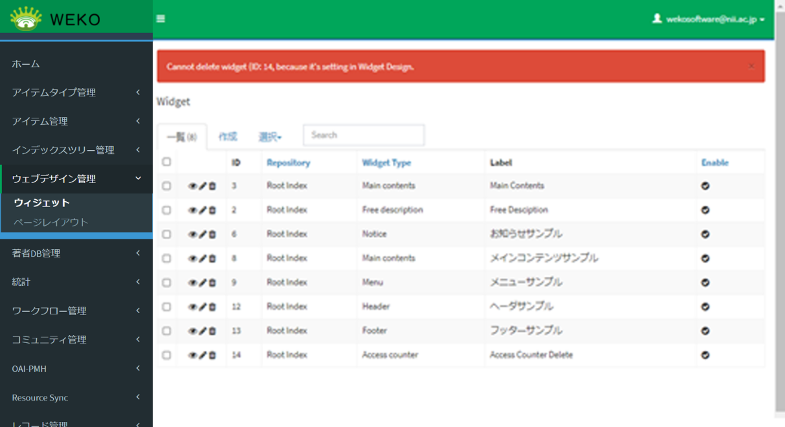Screen dimensions: 785x427
Task: Click the WEKO logo icon
Action: click(26, 19)
